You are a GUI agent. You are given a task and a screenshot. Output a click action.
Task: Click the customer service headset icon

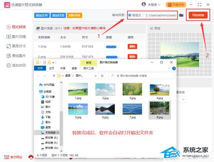pyautogui.click(x=31, y=157)
